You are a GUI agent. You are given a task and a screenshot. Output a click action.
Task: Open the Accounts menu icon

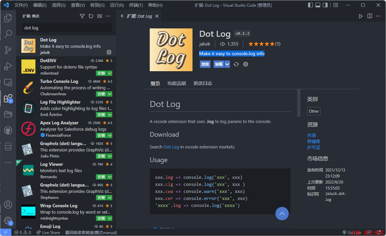(8, 205)
